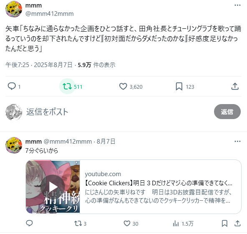Open the @mmm412mmm handle on the main post
Viewport: 247px width, 234px height.
50,14
